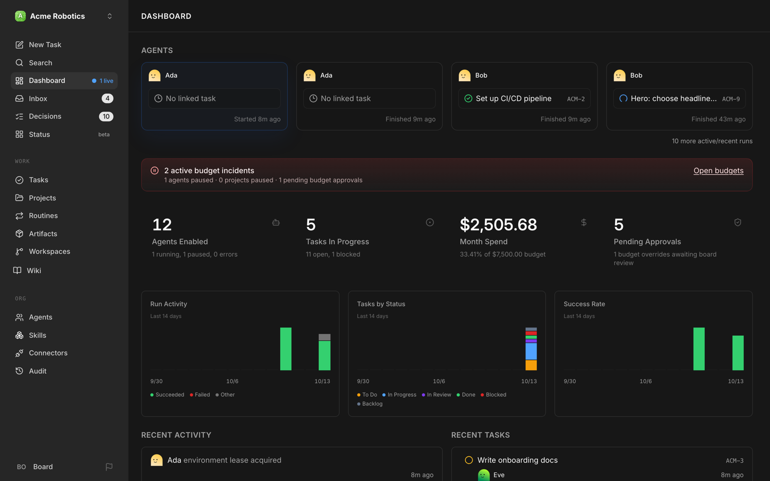Click the flag icon beside Board
Image resolution: width=770 pixels, height=481 pixels.
(x=109, y=467)
